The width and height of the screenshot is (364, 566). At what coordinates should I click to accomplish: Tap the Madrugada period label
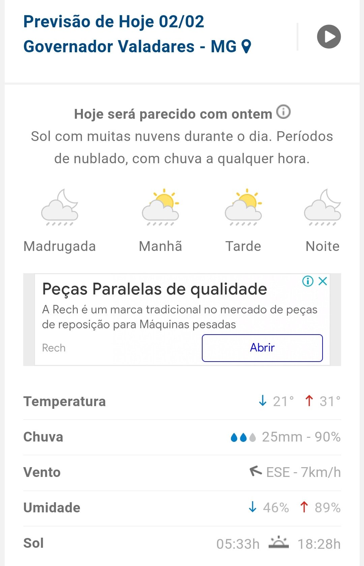pos(60,246)
